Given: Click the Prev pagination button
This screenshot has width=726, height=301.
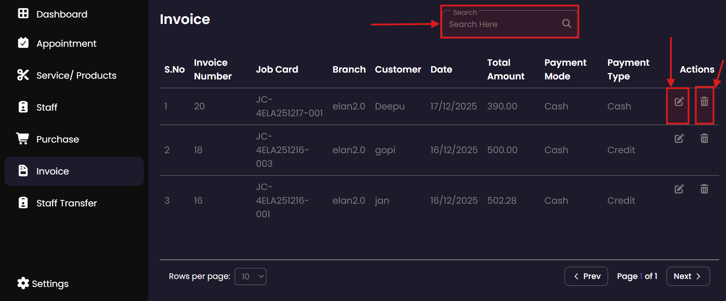Looking at the screenshot, I should coord(586,276).
